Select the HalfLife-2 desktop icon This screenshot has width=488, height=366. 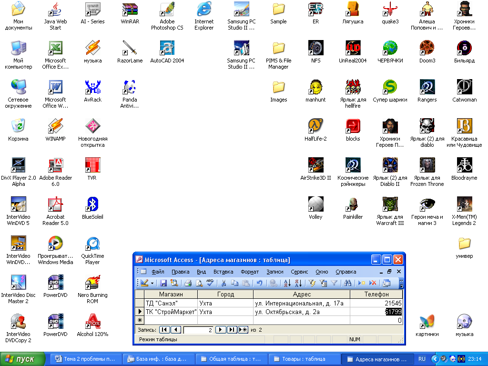(315, 130)
